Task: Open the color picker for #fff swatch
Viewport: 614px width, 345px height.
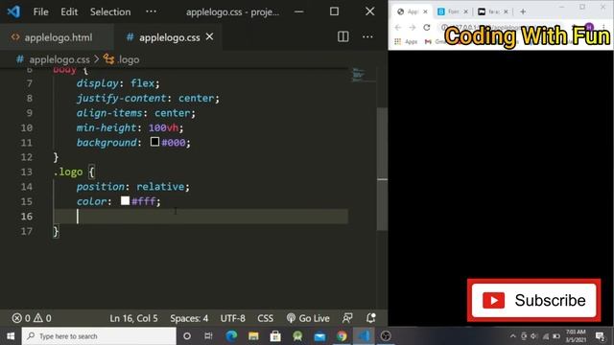Action: pyautogui.click(x=125, y=200)
